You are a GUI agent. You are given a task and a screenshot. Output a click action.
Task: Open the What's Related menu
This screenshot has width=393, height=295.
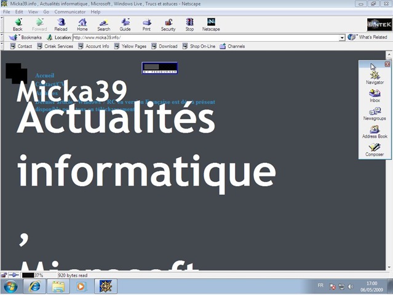point(367,37)
